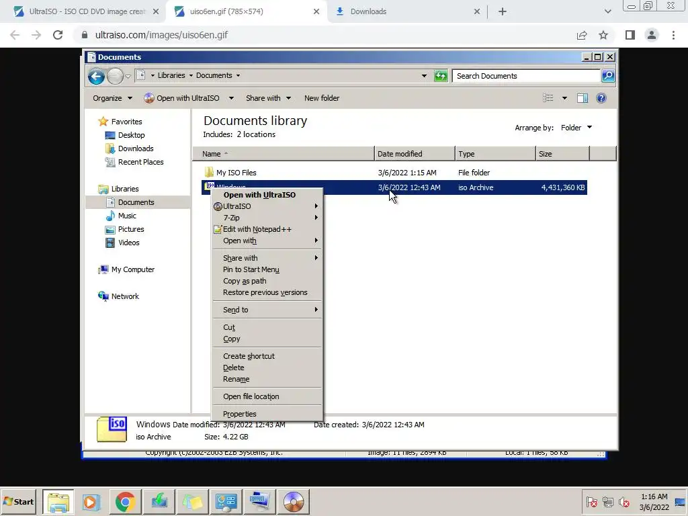
Task: Choose Pin to Start Menu
Action: [267, 269]
